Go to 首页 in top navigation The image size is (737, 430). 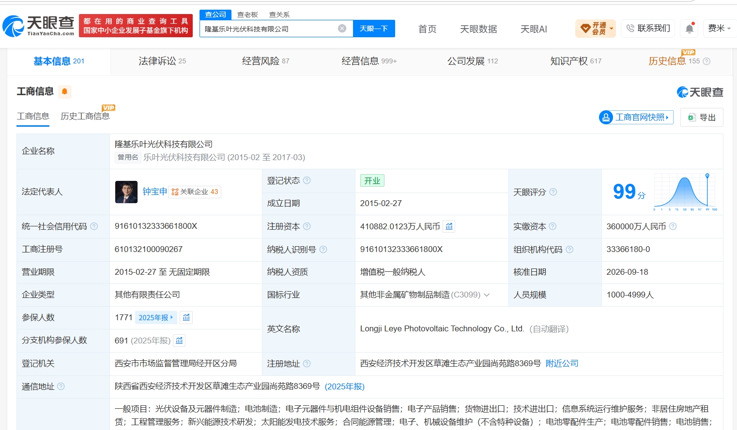427,29
